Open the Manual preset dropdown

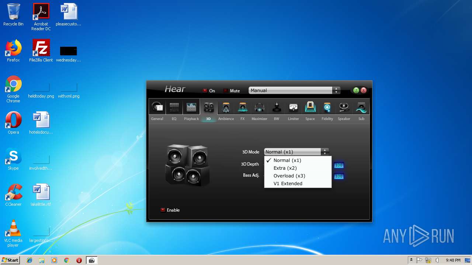(294, 91)
